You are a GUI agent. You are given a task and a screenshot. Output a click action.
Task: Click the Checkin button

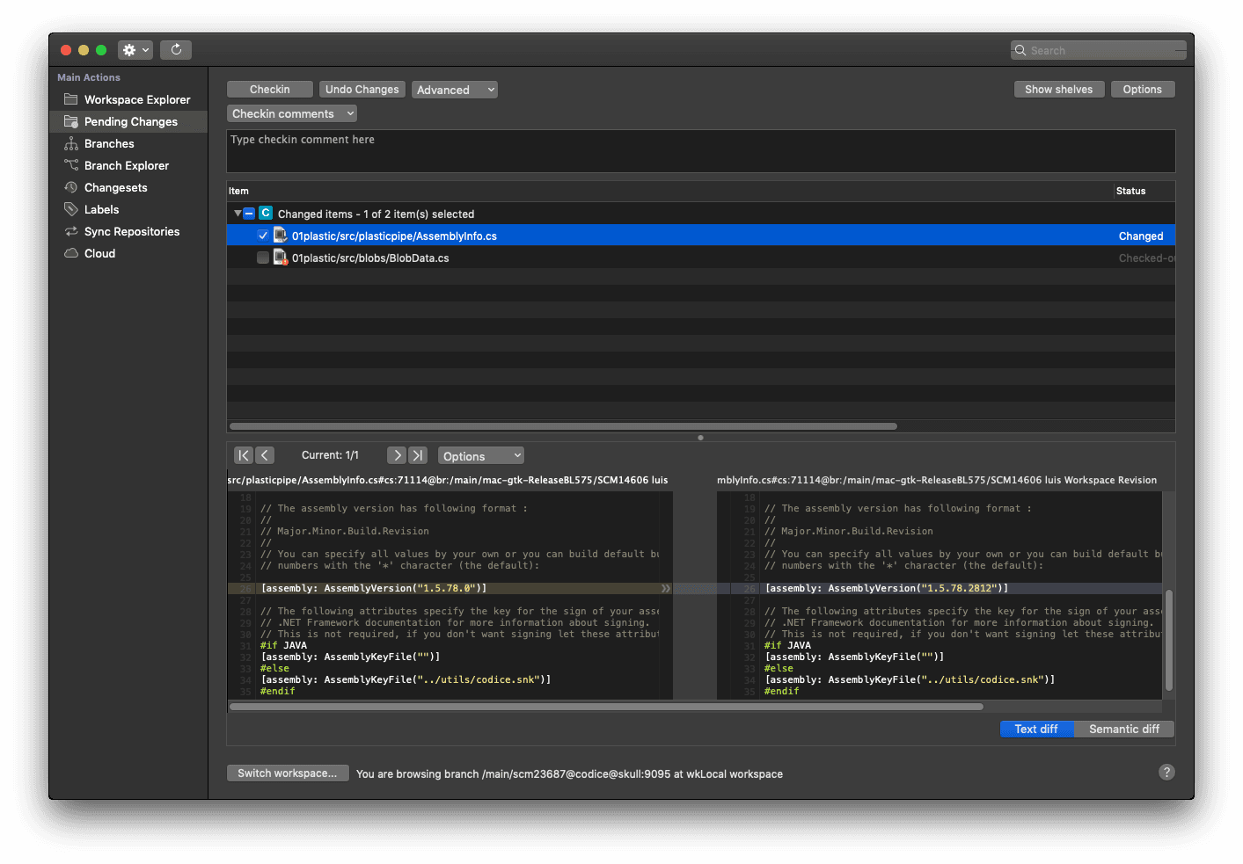tap(269, 89)
